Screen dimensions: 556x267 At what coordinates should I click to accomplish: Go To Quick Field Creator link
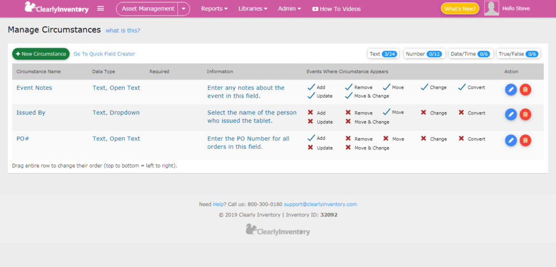point(105,54)
